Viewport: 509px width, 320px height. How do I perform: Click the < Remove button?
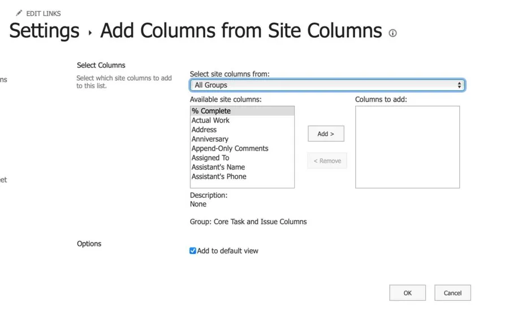click(x=327, y=161)
